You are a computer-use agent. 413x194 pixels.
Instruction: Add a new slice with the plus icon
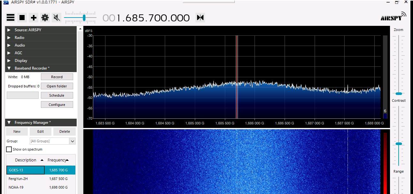tap(34, 18)
